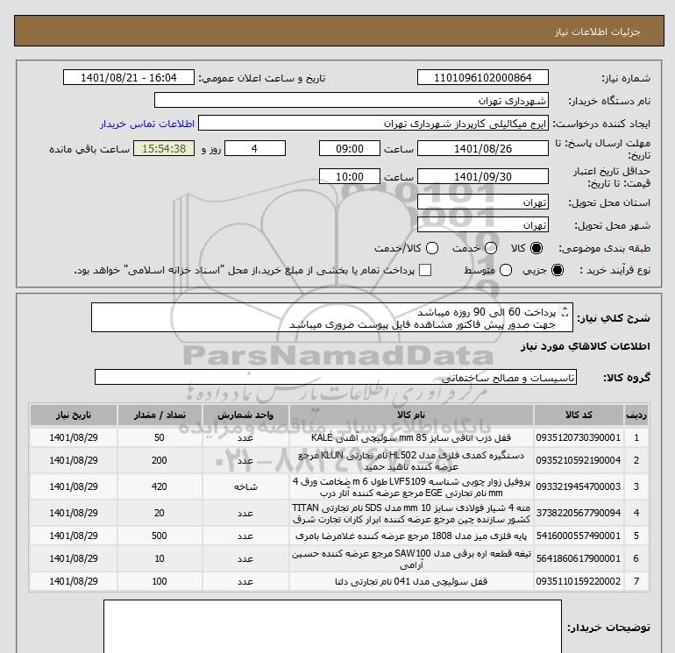The width and height of the screenshot is (675, 653).
Task: Click quantity 50 in row 1
Action: click(x=160, y=437)
